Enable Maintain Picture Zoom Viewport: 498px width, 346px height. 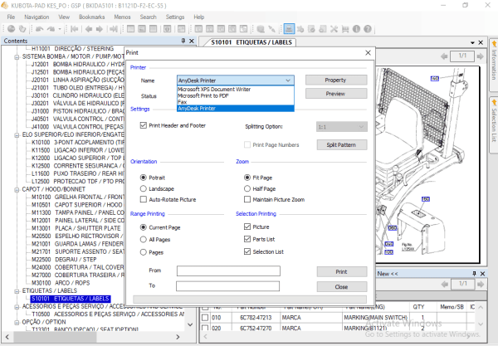(247, 199)
